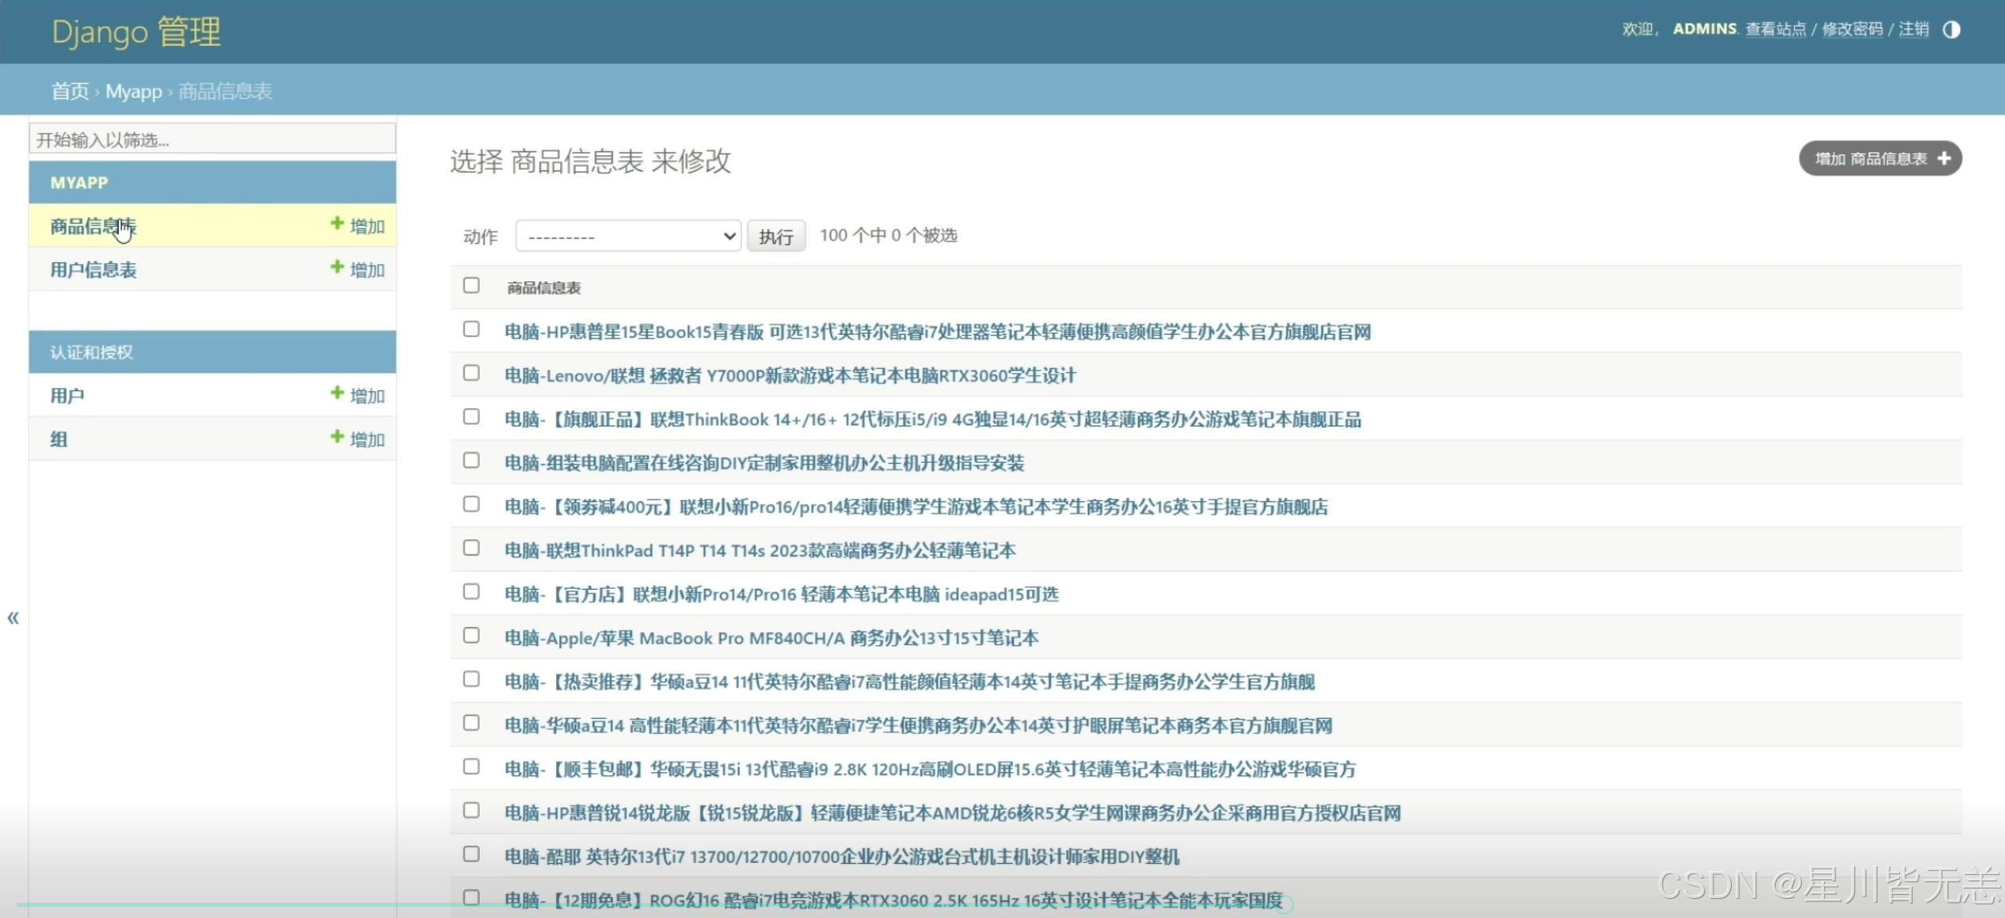The width and height of the screenshot is (2005, 918).
Task: Open the 顺丰包邮 华硕无畏15i link
Action: point(930,770)
